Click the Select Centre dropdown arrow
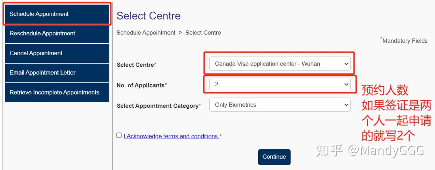435x170 pixels. coord(346,64)
